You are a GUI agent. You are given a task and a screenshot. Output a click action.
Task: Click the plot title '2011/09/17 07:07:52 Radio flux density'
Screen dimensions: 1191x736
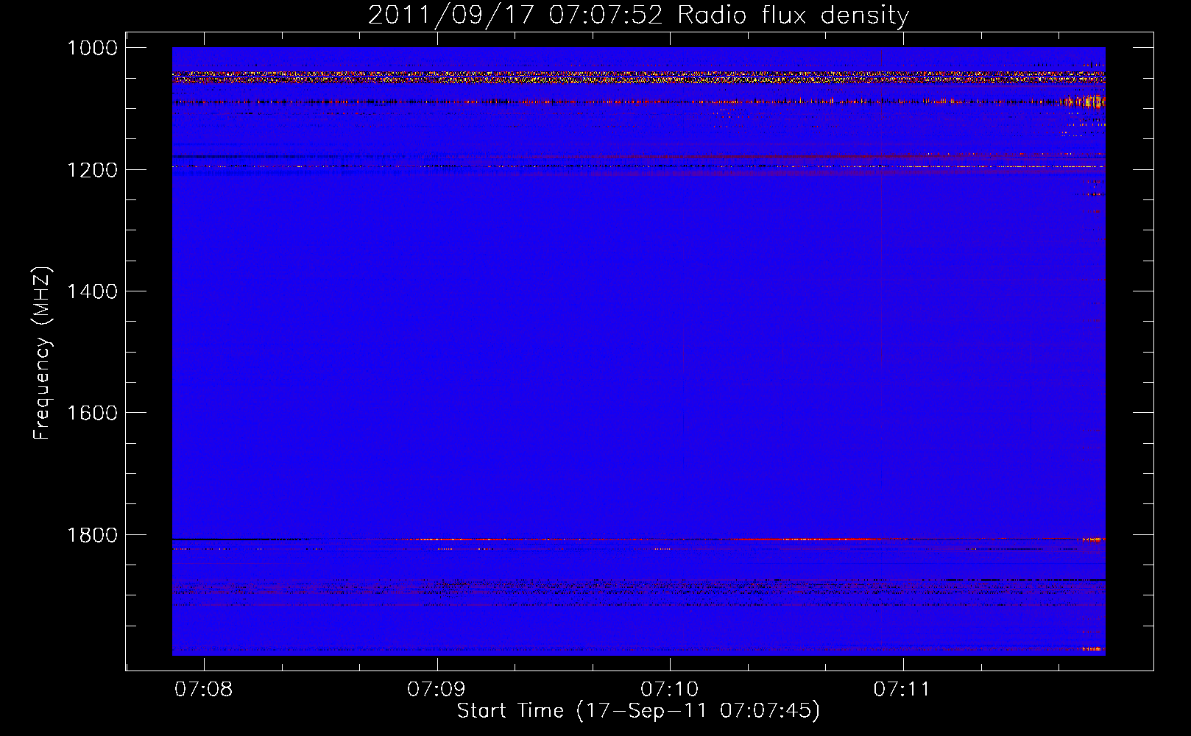click(x=638, y=15)
